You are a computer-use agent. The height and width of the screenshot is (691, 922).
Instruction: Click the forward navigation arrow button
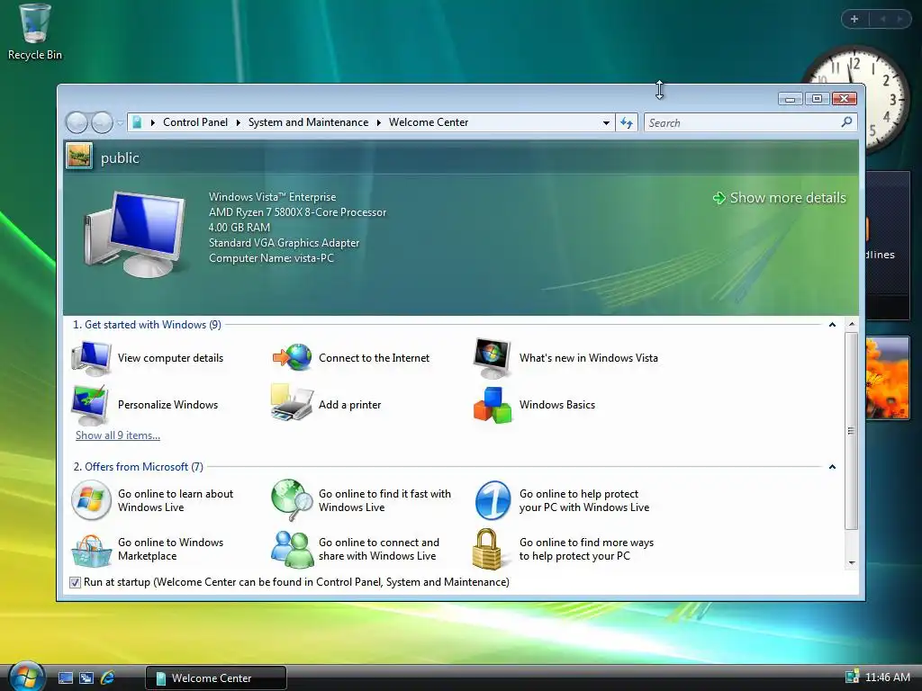102,122
